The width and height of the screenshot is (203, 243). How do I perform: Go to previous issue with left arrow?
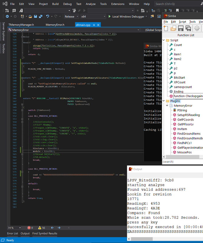(x=52, y=228)
